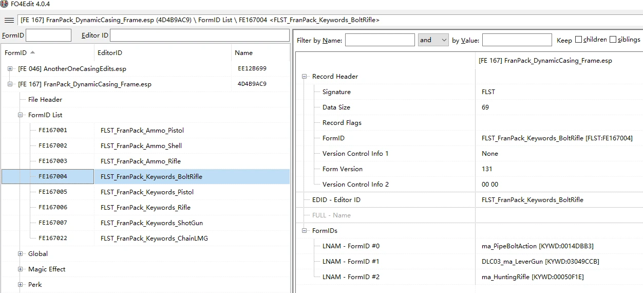Click FormID FE167001 cell
The width and height of the screenshot is (643, 293).
point(53,130)
